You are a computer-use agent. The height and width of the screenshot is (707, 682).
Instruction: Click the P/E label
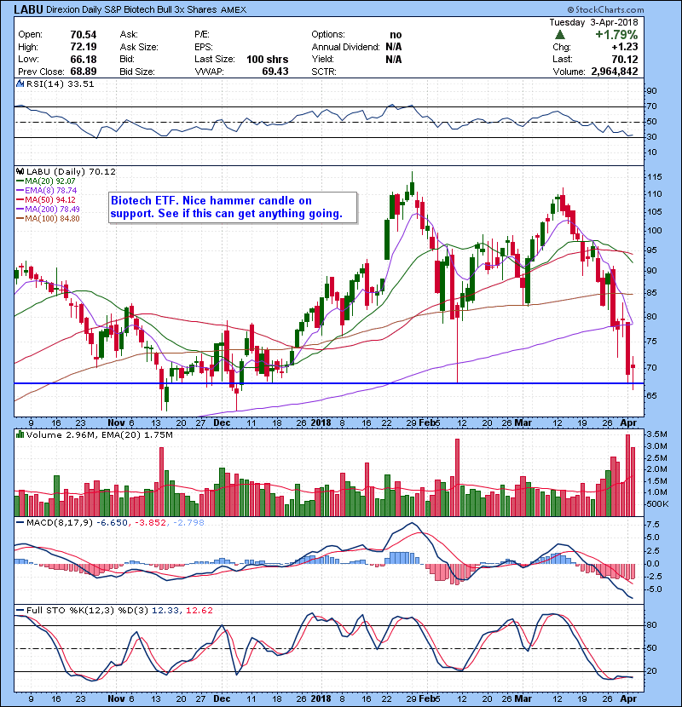click(202, 35)
